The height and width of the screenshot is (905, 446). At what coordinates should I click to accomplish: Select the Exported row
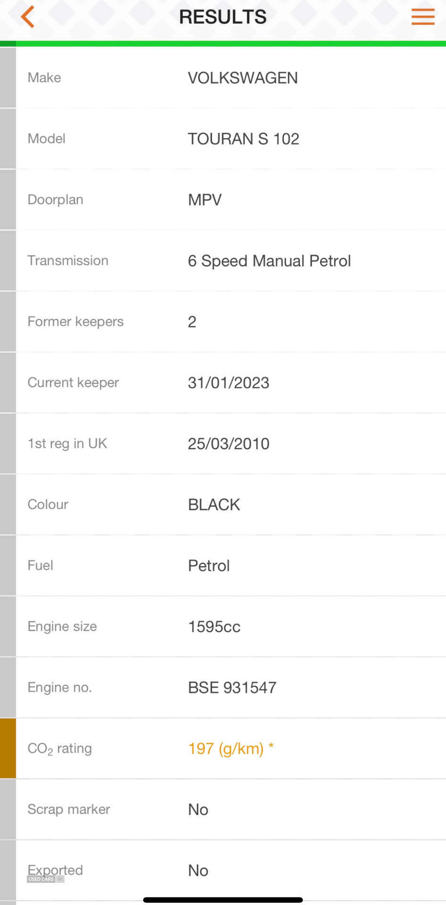223,870
